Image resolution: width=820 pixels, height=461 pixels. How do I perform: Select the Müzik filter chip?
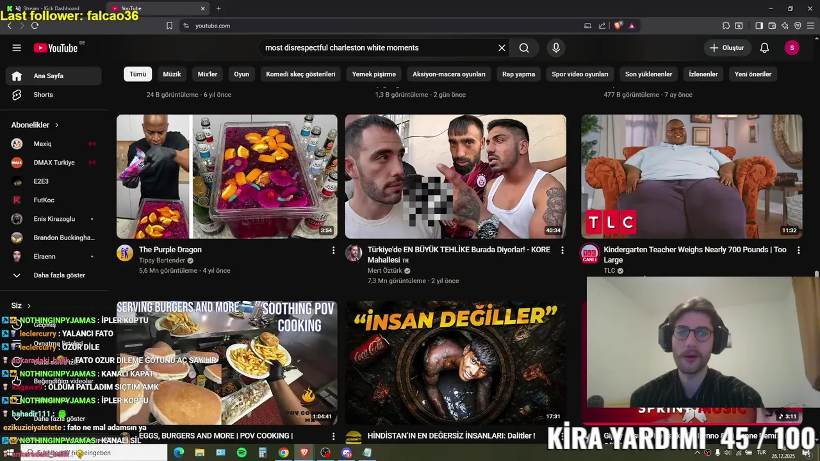(x=172, y=74)
